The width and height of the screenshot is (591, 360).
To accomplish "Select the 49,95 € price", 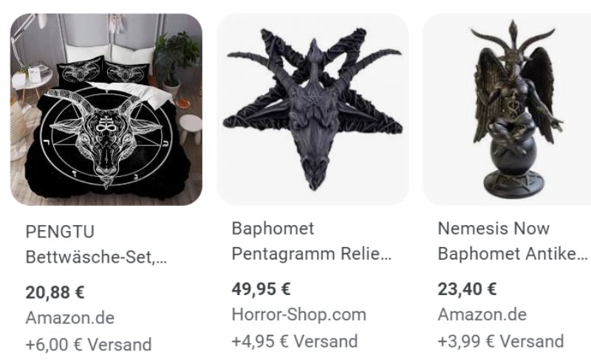I will 262,289.
